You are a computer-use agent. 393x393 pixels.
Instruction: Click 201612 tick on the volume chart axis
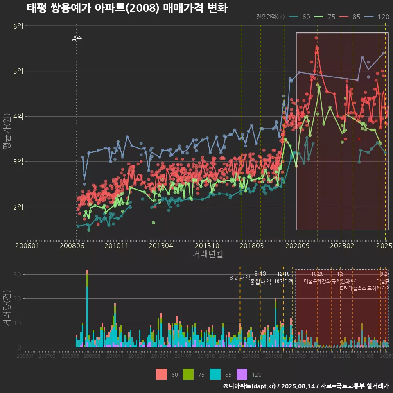click(x=228, y=356)
